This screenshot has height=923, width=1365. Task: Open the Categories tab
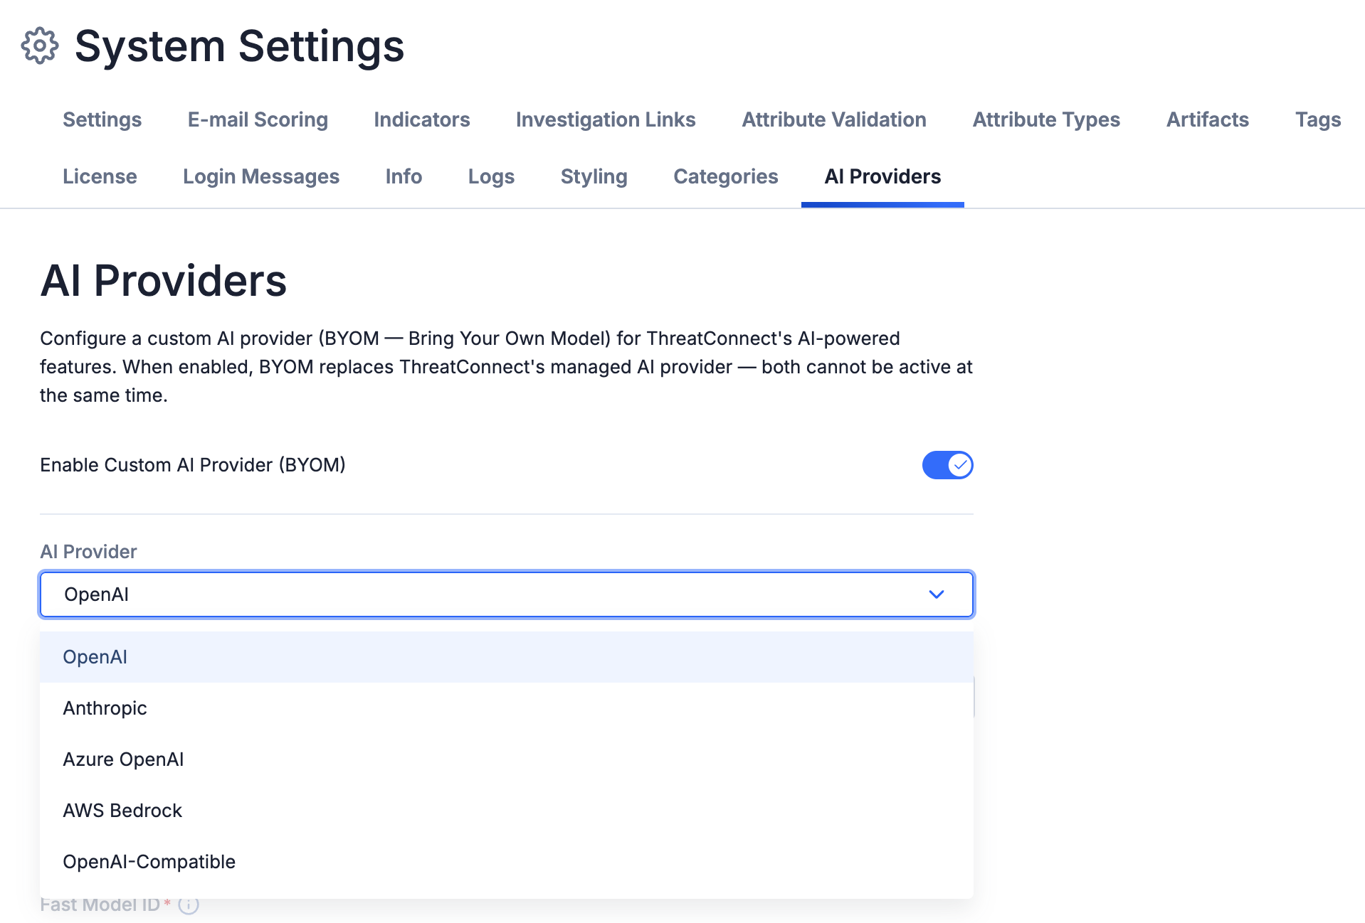726,176
